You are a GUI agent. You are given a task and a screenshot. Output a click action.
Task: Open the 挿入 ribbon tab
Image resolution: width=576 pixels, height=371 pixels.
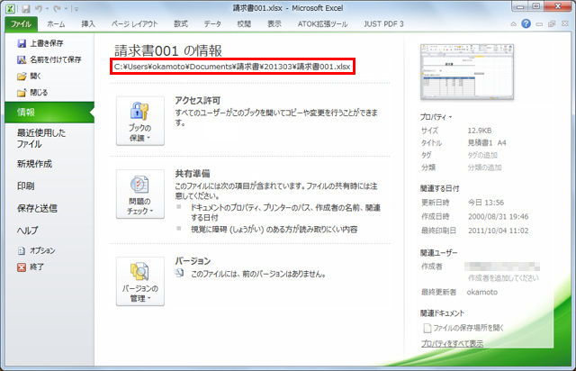[88, 24]
